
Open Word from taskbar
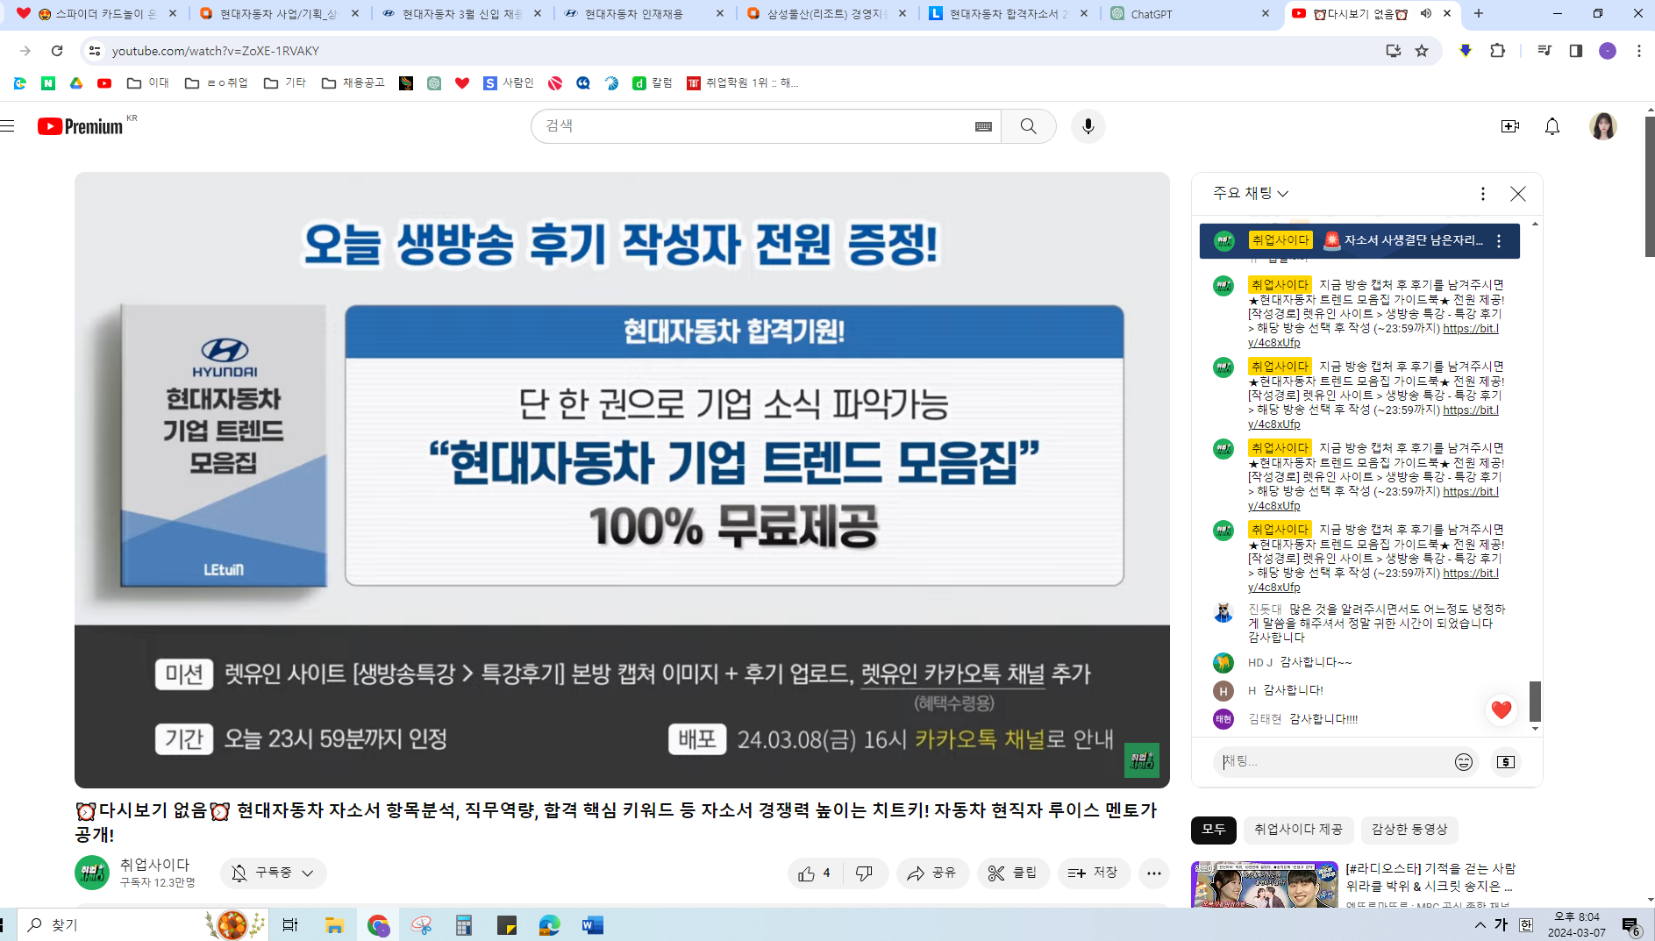[592, 925]
